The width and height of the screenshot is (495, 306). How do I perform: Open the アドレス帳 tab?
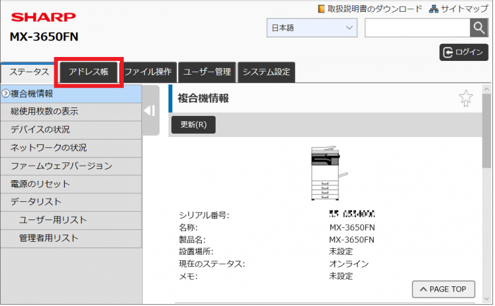(x=89, y=72)
